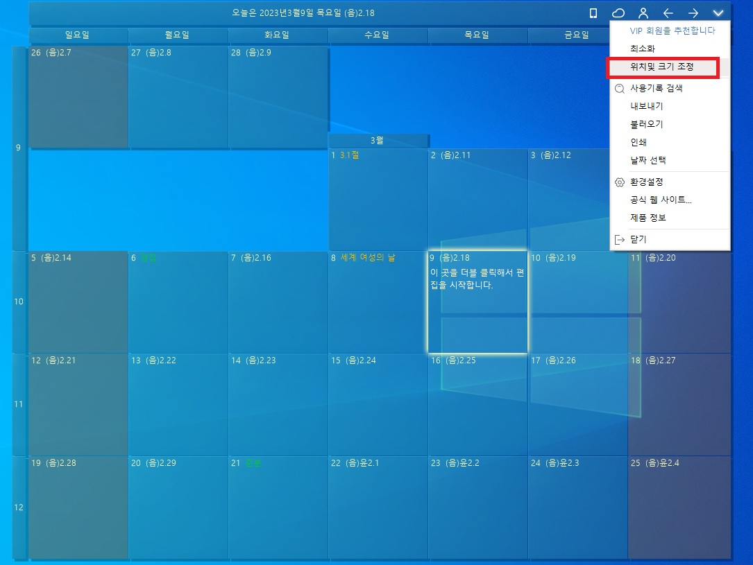Open 공식 웹 사이트... menu entry
Screen dimensions: 753x565
point(670,200)
